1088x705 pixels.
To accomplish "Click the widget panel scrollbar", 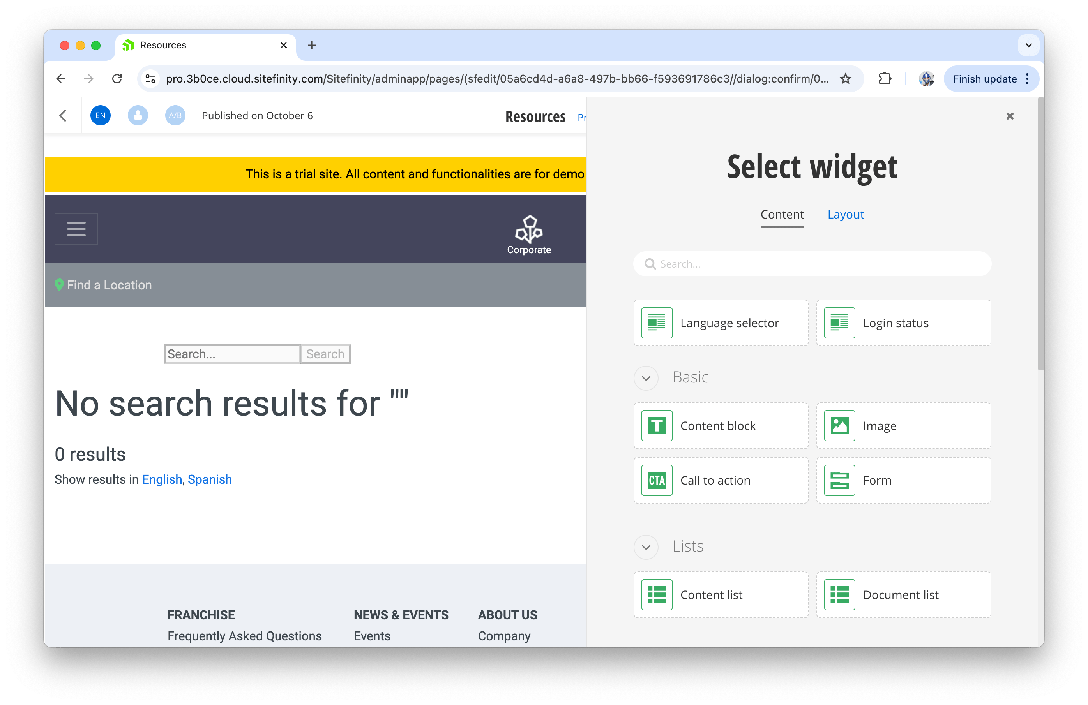I will pos(1041,234).
